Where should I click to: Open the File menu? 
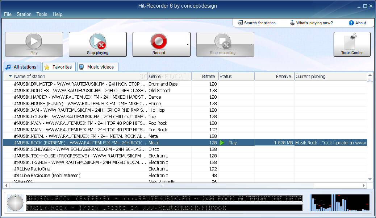(x=8, y=15)
